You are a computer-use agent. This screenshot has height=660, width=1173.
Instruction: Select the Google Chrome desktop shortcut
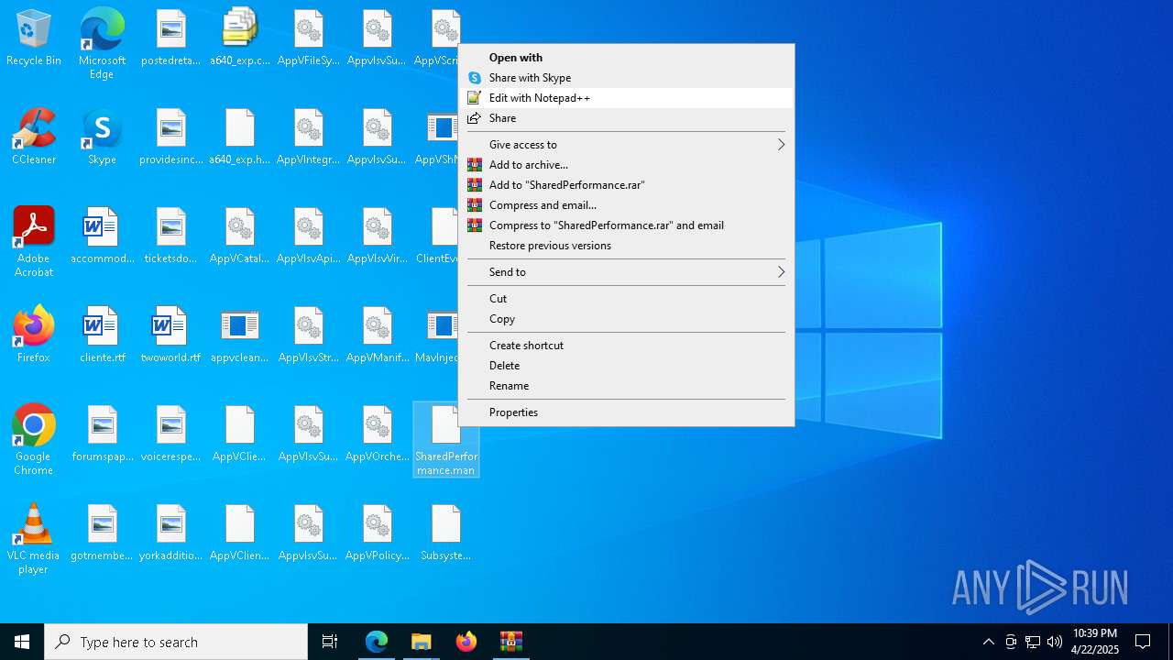pyautogui.click(x=34, y=440)
